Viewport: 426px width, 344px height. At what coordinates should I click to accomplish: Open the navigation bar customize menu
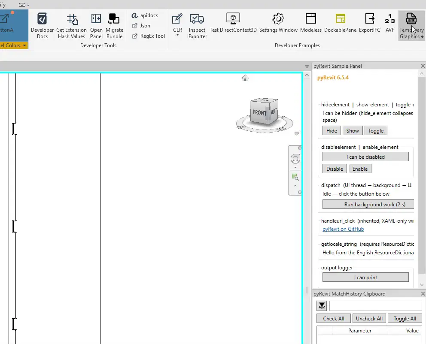coord(300,192)
